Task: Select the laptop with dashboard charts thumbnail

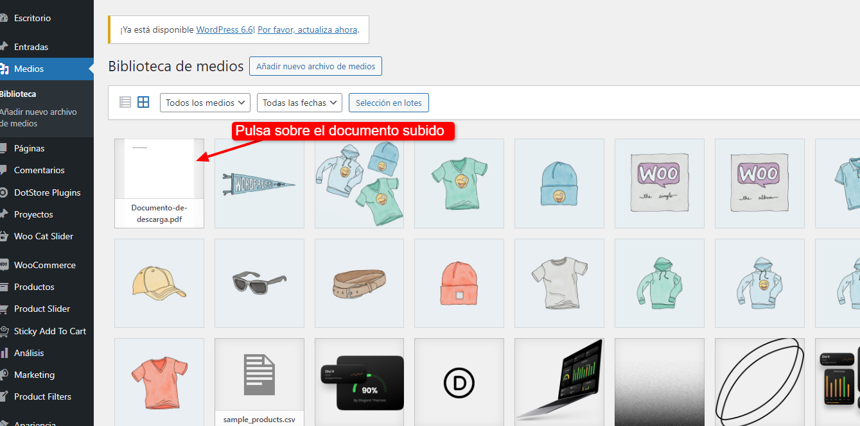Action: 559,382
